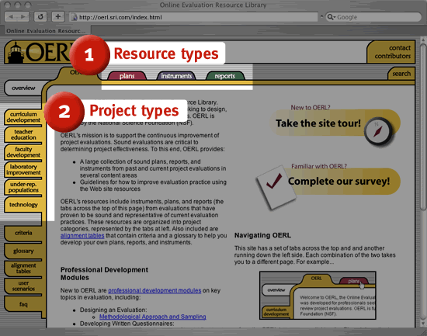
Task: Select the under-rep. populations side tab
Action: coord(23,187)
